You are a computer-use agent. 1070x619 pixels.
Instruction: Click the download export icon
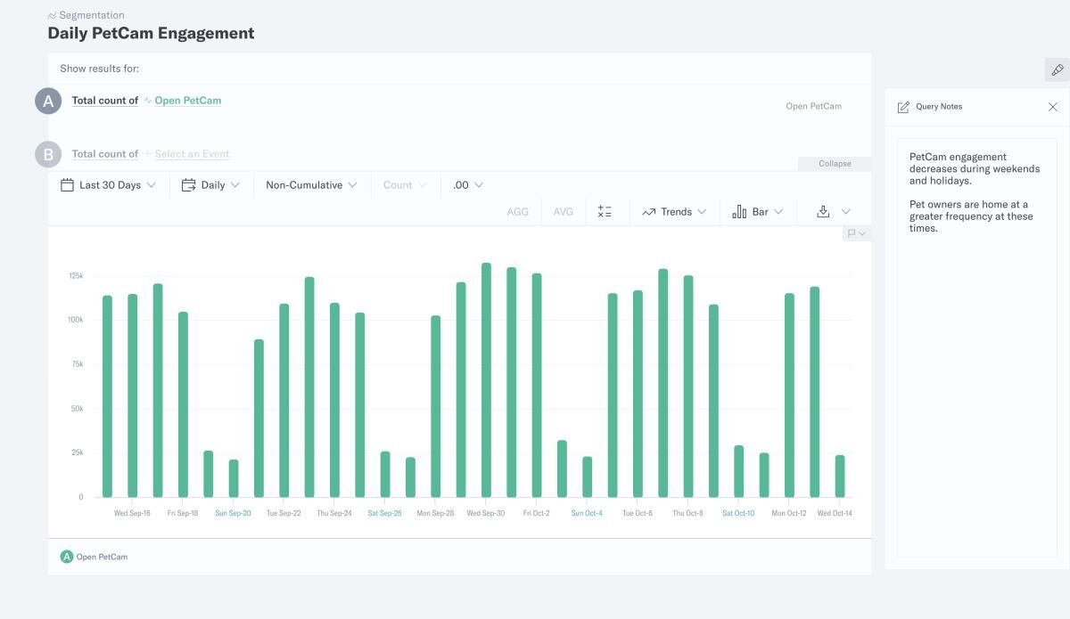[822, 211]
